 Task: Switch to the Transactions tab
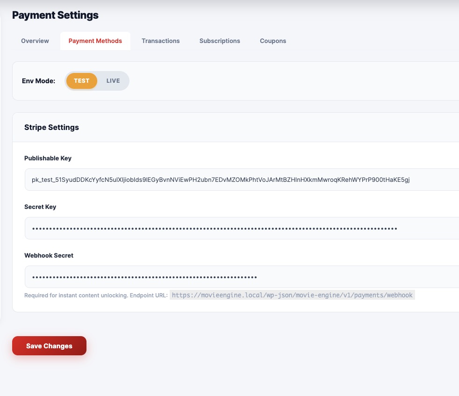160,41
